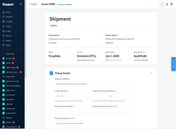The image size is (176, 129).
Task: Click the Deliverr API icon
Action: [x=4, y=77]
